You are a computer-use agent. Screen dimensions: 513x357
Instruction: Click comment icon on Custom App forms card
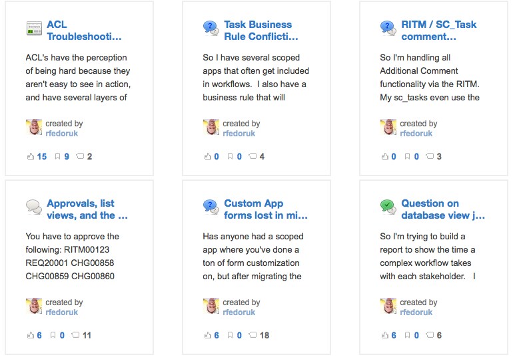(253, 336)
